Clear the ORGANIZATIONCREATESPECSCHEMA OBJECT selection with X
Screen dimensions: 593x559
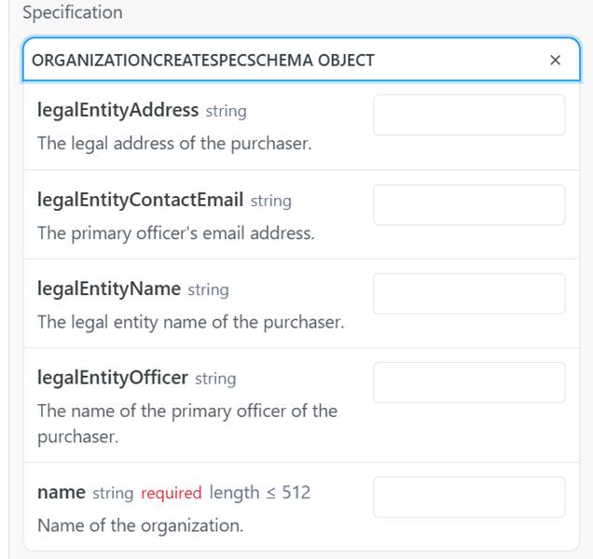point(555,61)
